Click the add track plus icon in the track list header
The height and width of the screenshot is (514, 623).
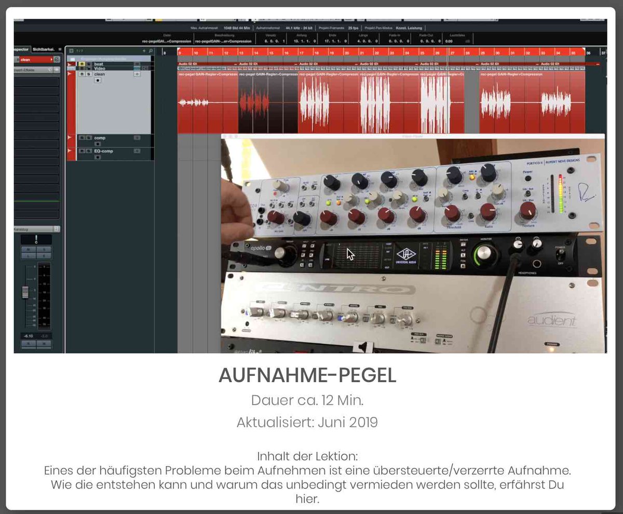pos(144,50)
